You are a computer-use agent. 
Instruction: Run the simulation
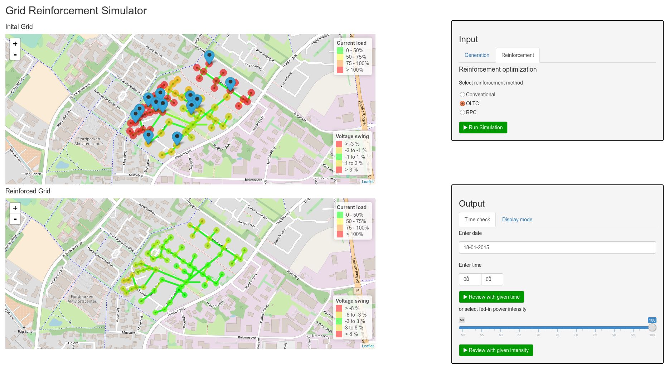tap(483, 127)
